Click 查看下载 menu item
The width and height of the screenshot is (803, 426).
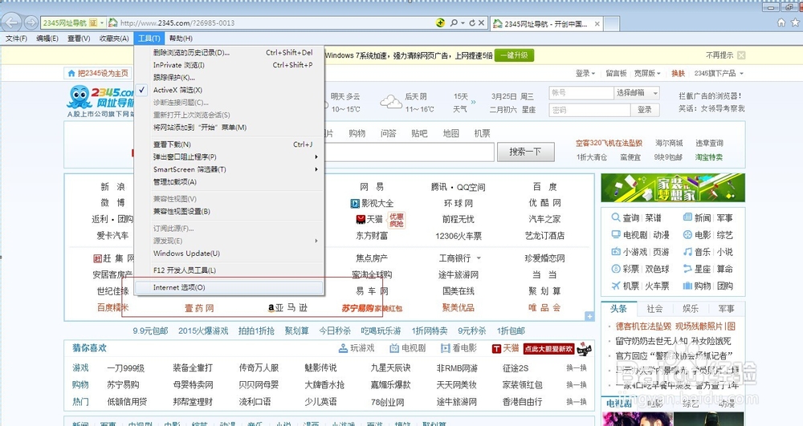pyautogui.click(x=230, y=144)
